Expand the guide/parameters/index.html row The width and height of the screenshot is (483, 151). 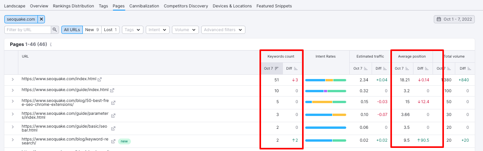coord(13,114)
